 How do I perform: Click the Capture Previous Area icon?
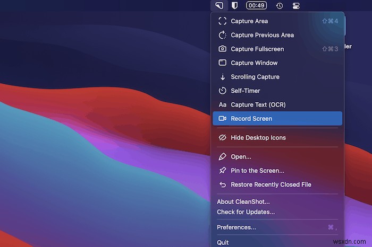pos(222,35)
